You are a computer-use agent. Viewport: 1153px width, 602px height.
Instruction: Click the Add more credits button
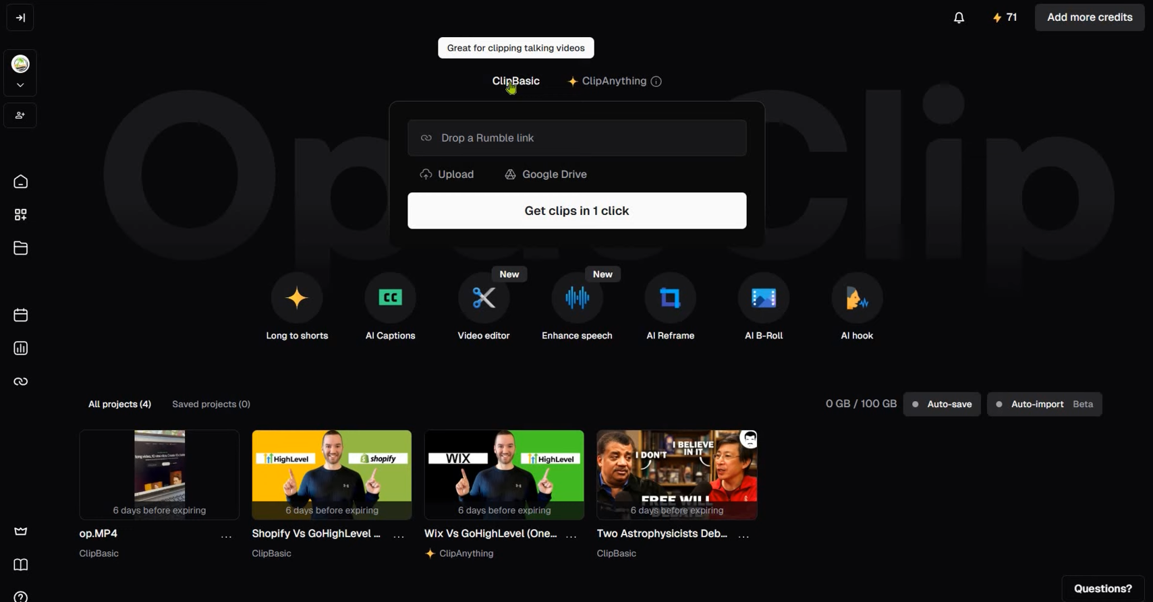1090,18
